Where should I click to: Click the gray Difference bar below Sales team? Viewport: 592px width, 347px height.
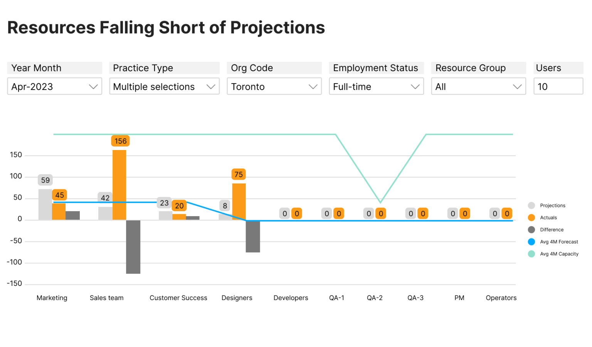(133, 247)
